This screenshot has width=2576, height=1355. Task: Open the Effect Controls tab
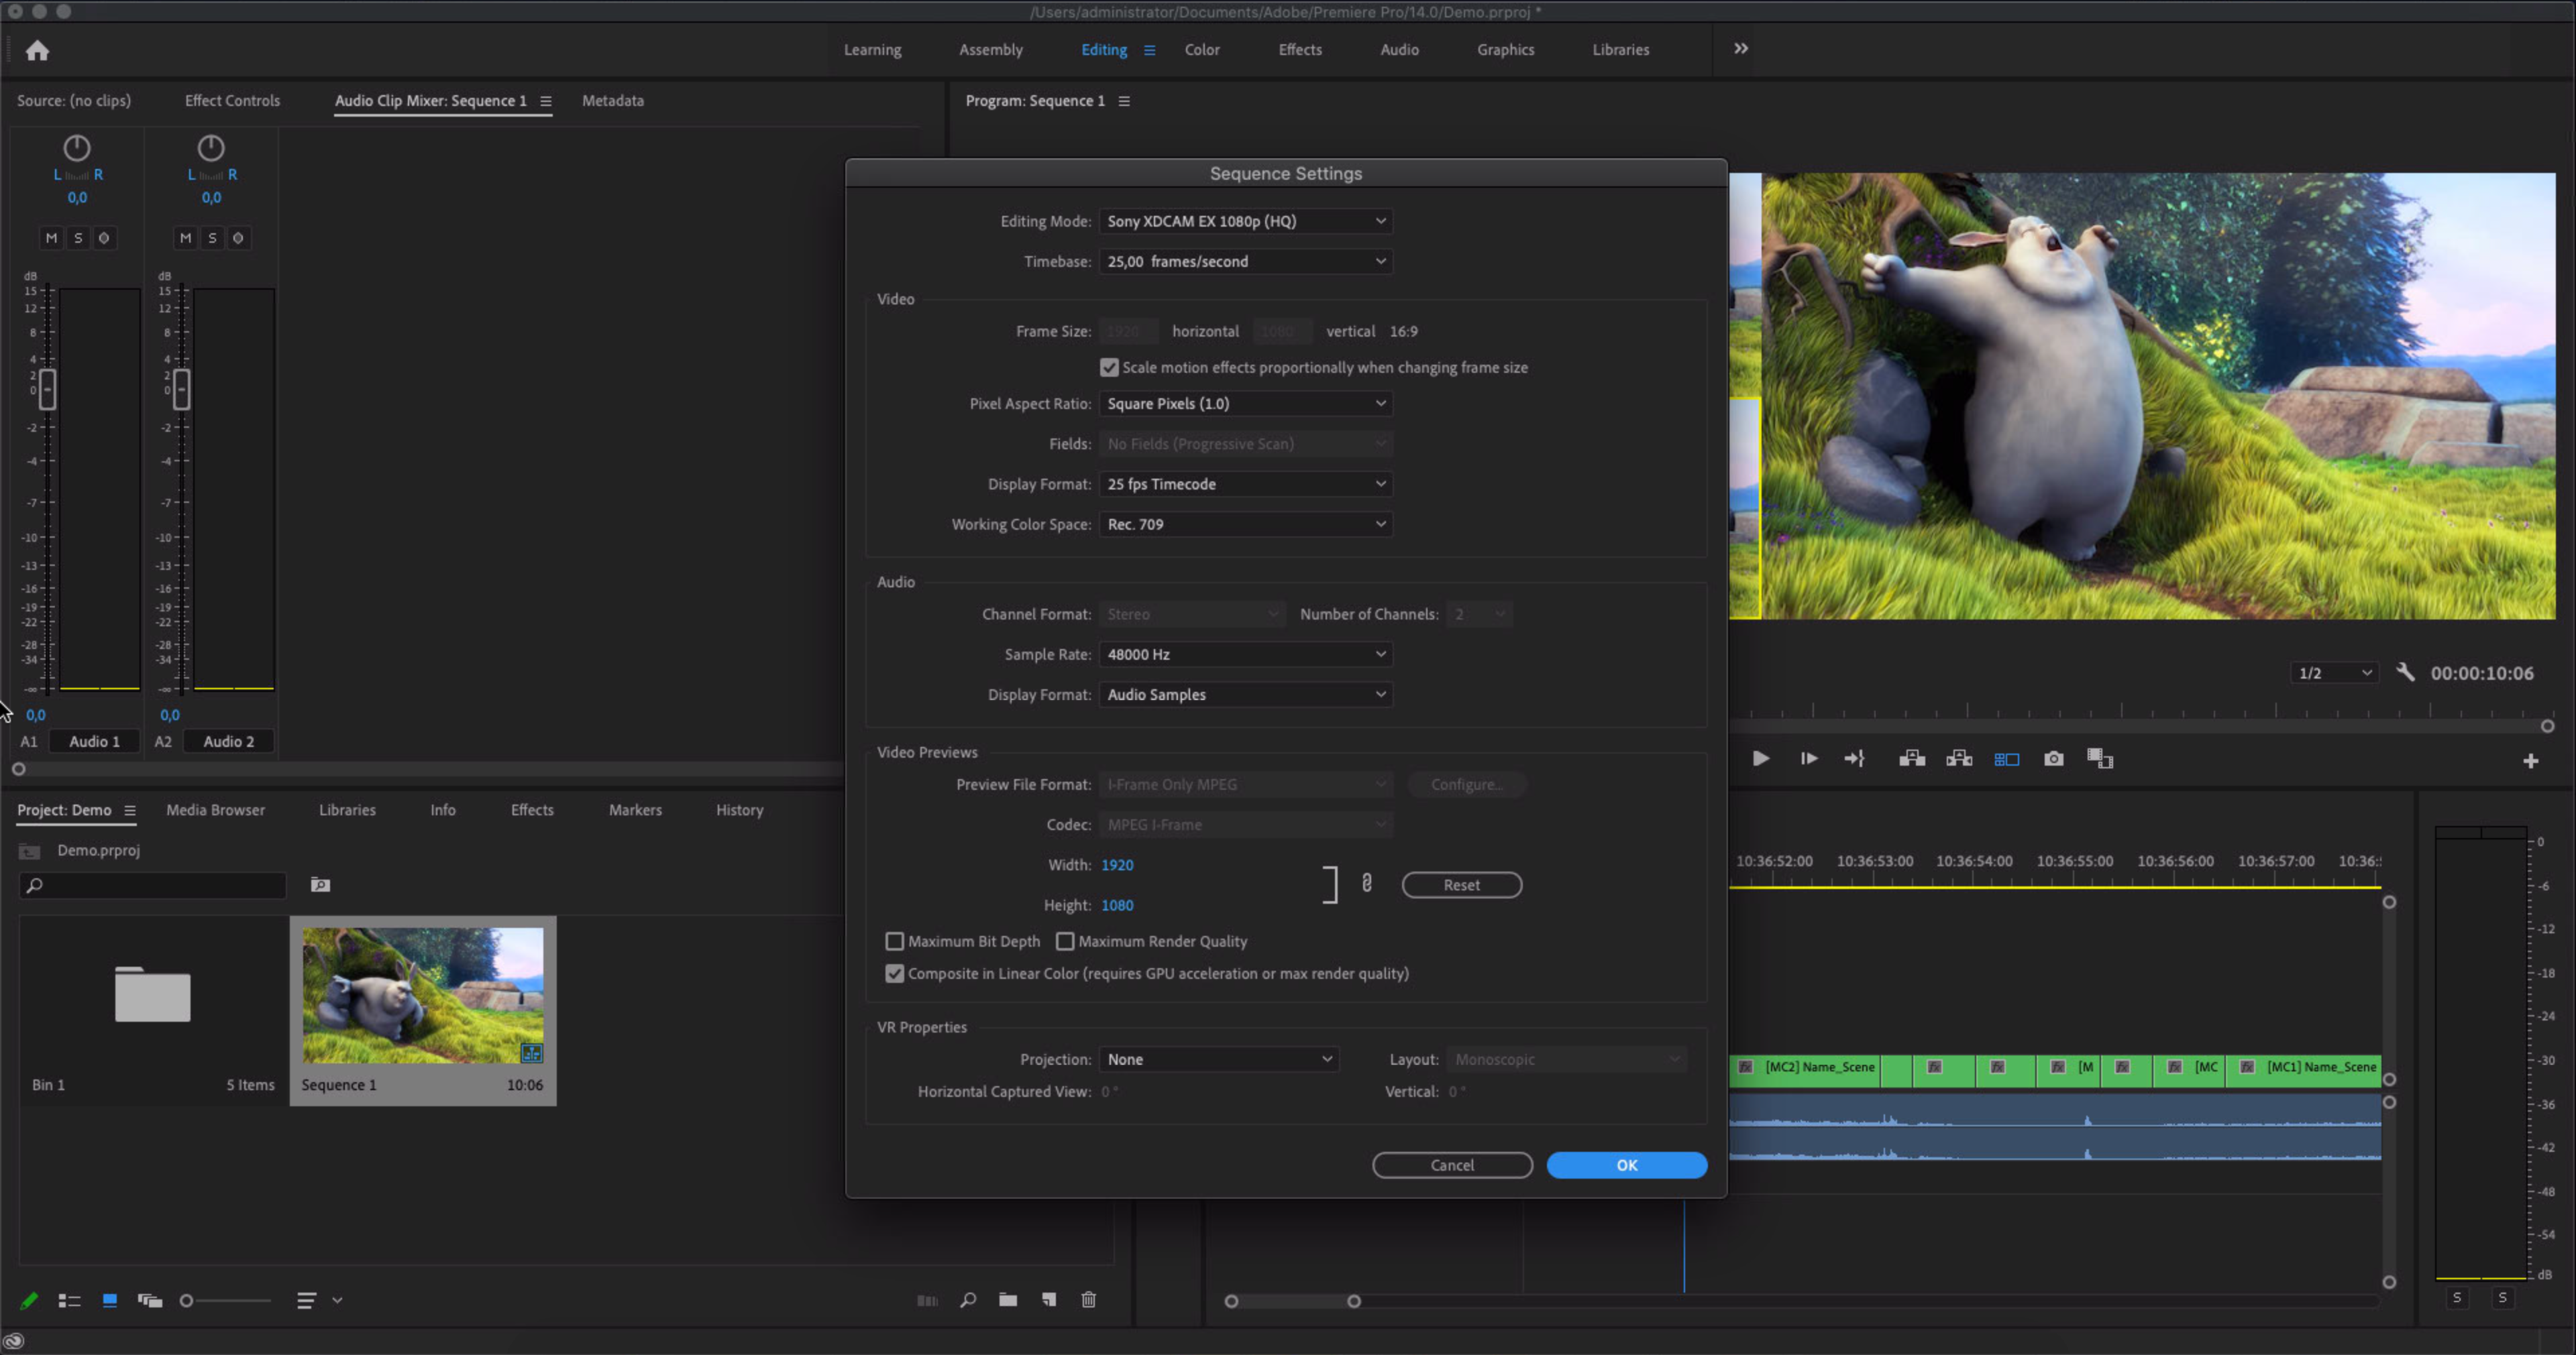tap(232, 101)
